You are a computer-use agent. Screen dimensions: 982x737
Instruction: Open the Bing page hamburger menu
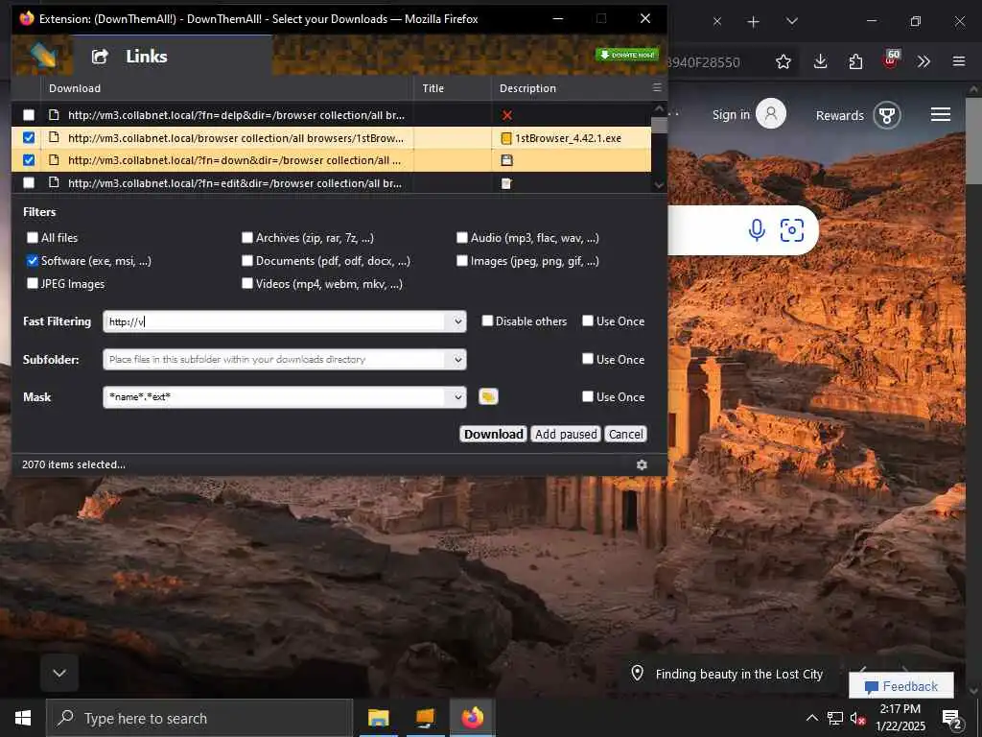[x=941, y=115]
